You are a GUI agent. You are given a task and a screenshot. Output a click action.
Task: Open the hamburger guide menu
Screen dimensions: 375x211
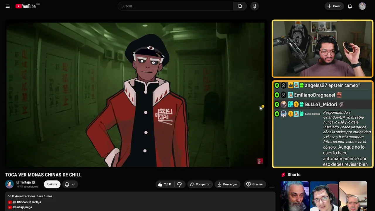pyautogui.click(x=8, y=6)
